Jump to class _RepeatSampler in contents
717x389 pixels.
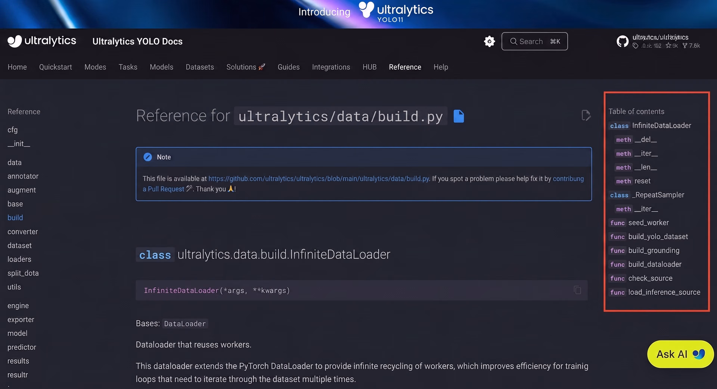click(x=647, y=195)
